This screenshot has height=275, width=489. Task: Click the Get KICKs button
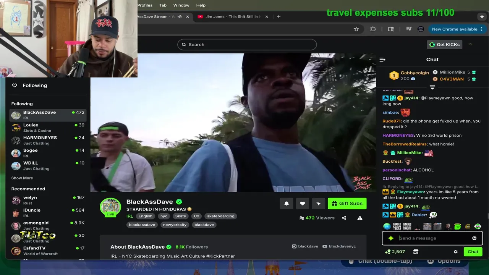(445, 45)
